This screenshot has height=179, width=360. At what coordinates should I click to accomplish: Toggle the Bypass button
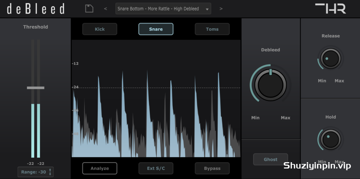pos(212,168)
